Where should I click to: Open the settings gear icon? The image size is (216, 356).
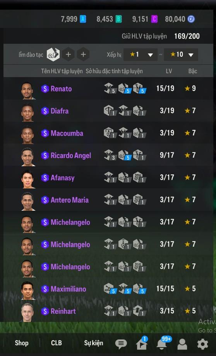click(202, 344)
